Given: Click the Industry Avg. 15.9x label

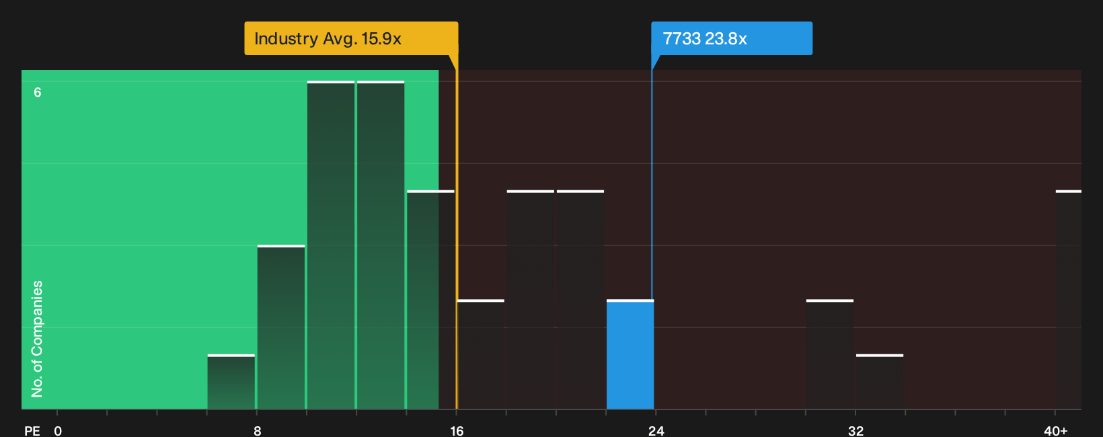Looking at the screenshot, I should click(351, 38).
